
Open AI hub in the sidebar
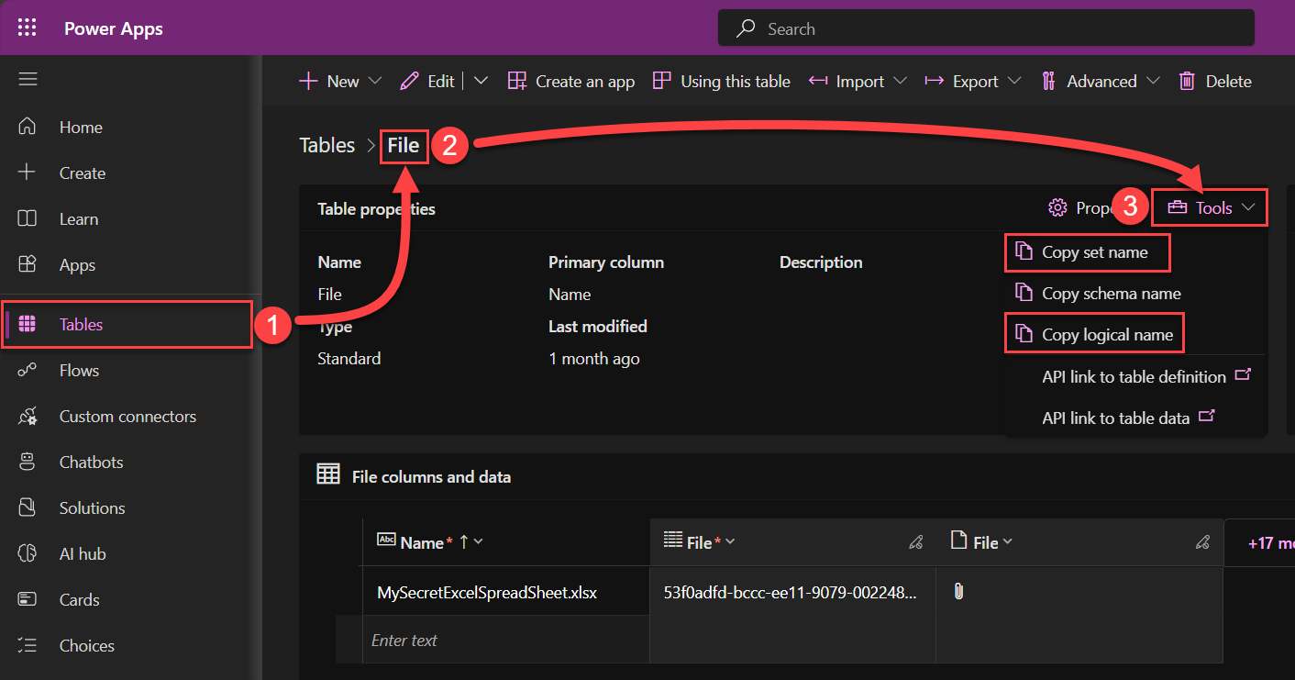pyautogui.click(x=83, y=553)
